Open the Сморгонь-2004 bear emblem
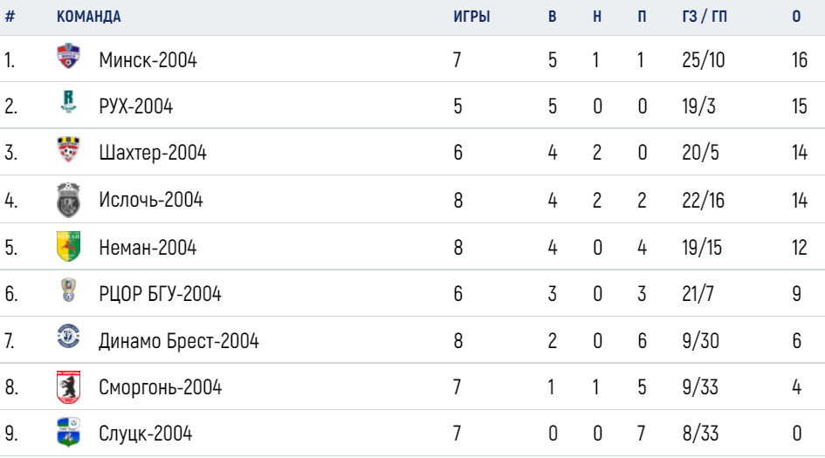 pyautogui.click(x=68, y=386)
